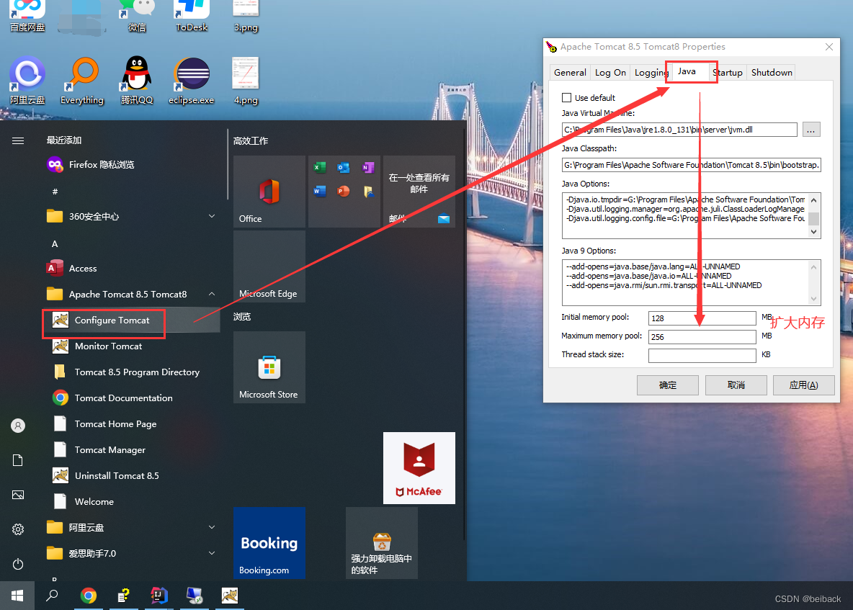
Task: Click the 应用(A) button
Action: [803, 385]
